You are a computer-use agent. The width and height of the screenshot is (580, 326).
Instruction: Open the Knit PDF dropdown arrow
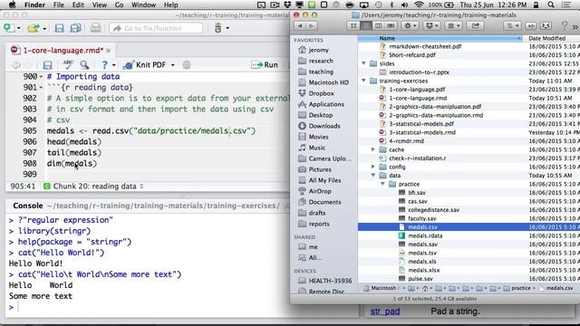pos(172,65)
